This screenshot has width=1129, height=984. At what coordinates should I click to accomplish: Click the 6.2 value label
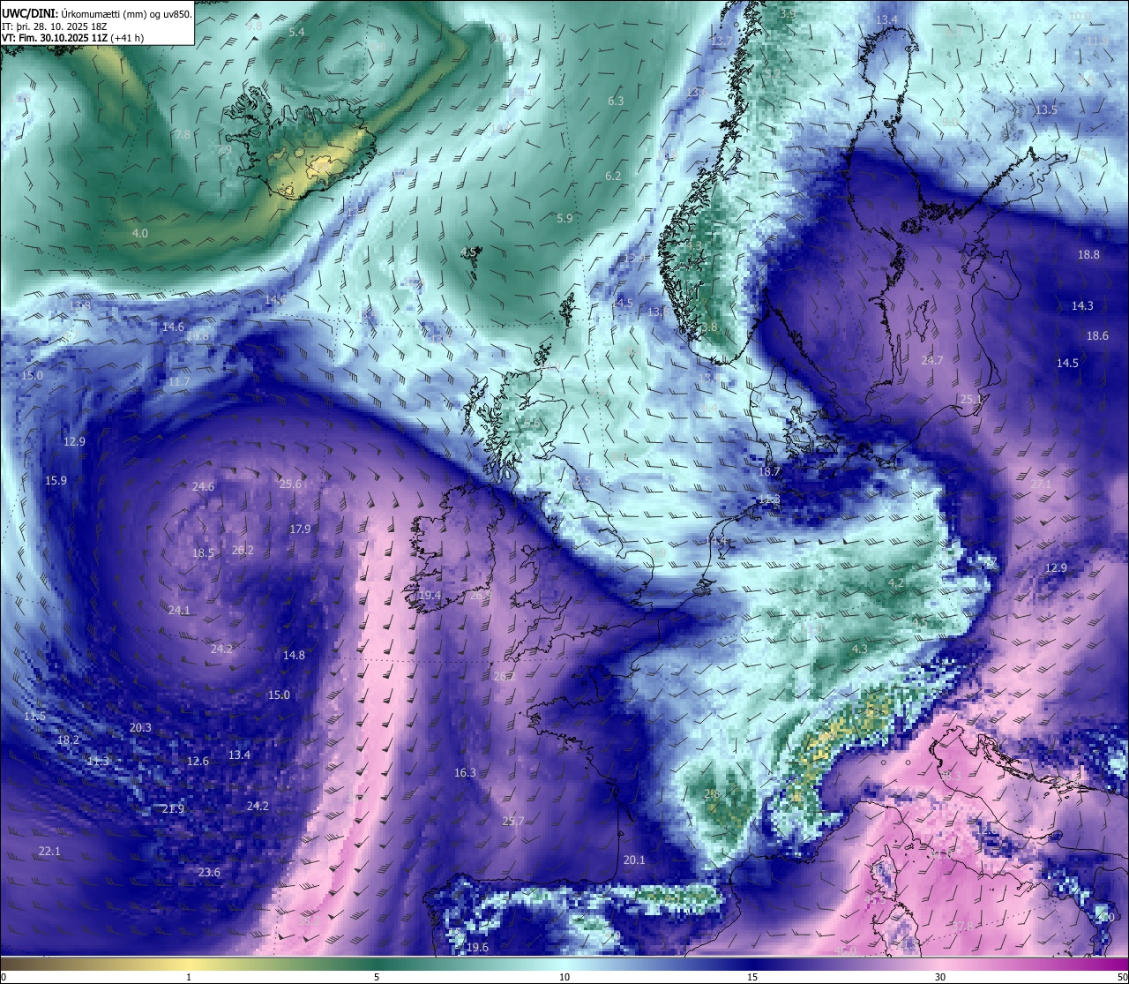613,176
